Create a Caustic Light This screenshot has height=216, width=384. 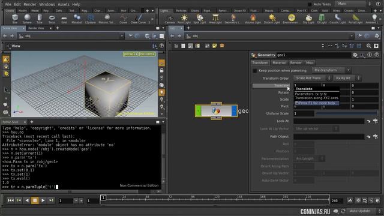pos(337,19)
